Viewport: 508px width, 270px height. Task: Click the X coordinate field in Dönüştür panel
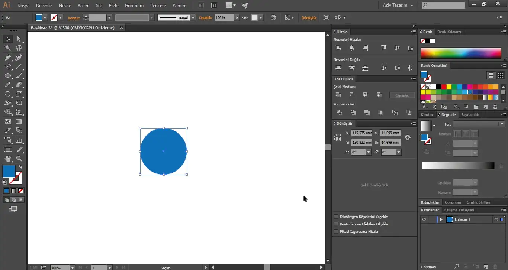pos(361,133)
